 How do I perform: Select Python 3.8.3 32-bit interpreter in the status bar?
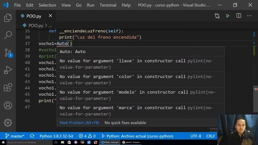coord(56,136)
